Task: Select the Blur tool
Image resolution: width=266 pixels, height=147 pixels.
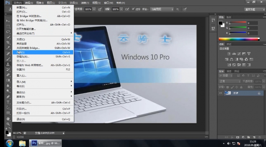Action: pos(8,86)
